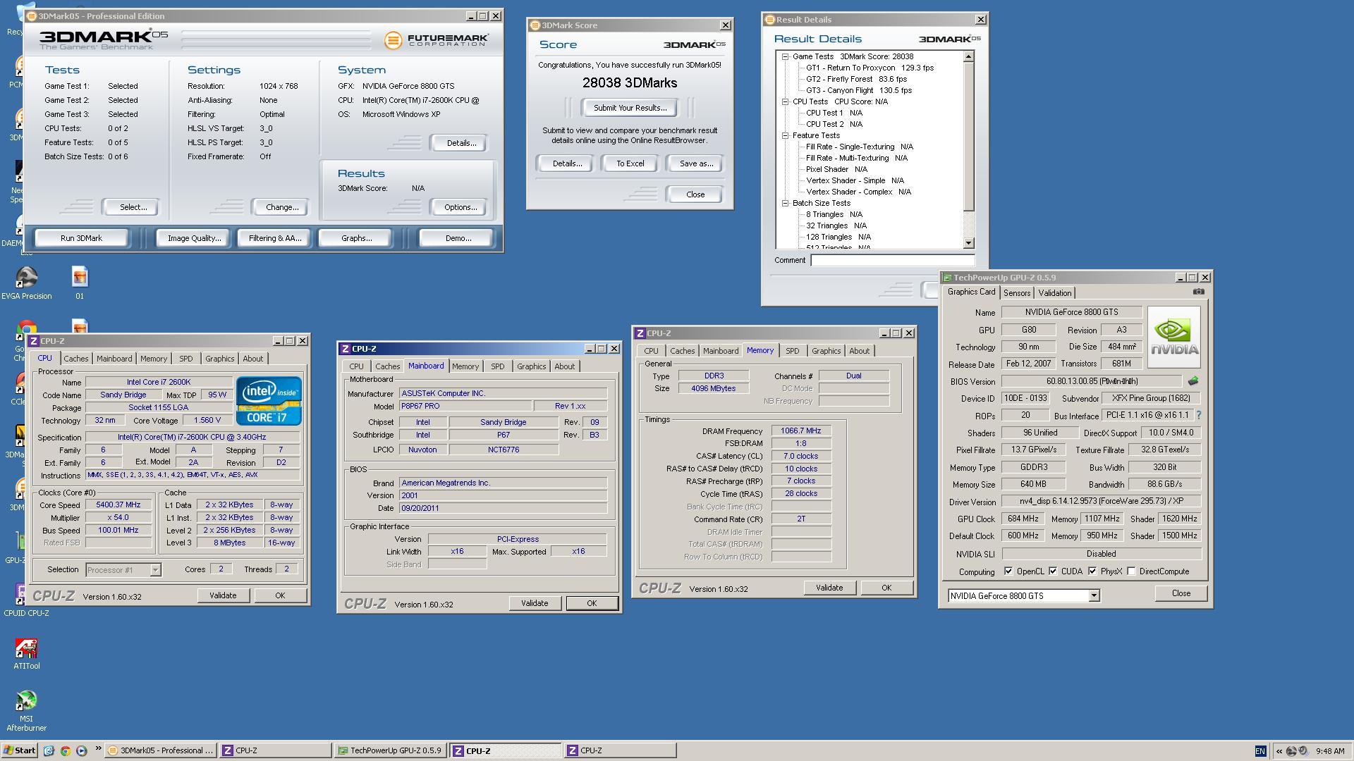Click in the Comment input field
The image size is (1354, 761).
[x=892, y=260]
